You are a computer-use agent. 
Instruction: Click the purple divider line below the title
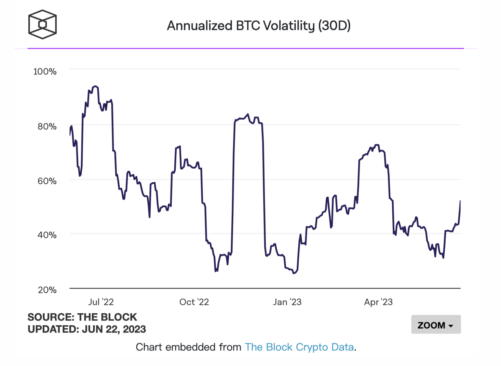246,48
